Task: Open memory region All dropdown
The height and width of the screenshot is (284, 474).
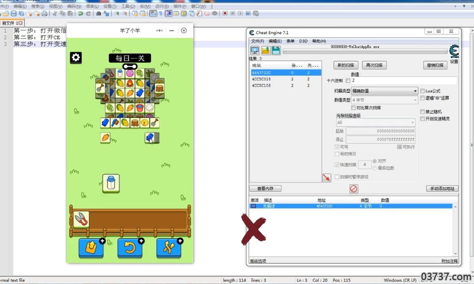Action: click(x=375, y=122)
